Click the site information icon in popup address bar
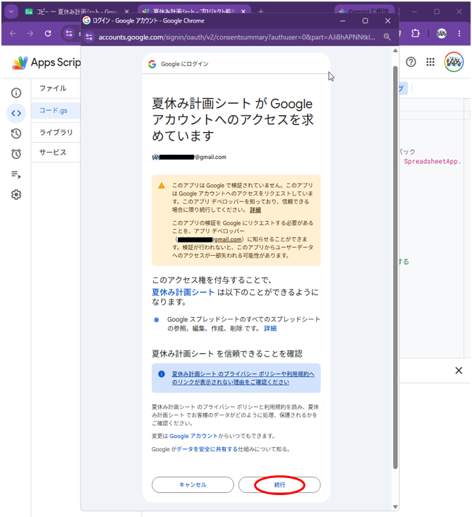 [90, 37]
